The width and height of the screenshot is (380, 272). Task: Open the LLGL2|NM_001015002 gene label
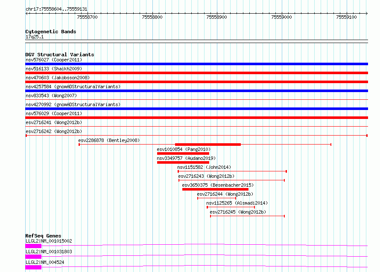coord(49,241)
